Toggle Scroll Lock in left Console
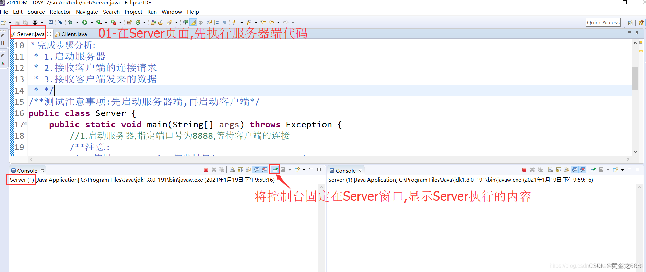The height and width of the screenshot is (272, 646). click(x=240, y=170)
